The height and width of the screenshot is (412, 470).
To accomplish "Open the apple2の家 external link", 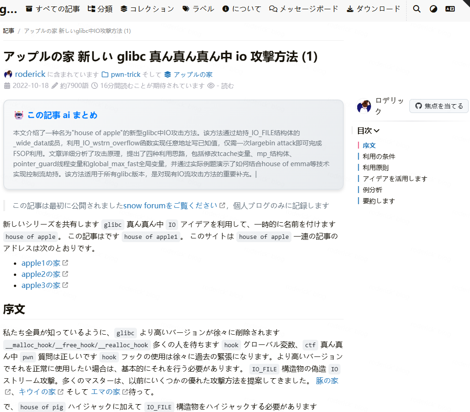I will [x=41, y=274].
